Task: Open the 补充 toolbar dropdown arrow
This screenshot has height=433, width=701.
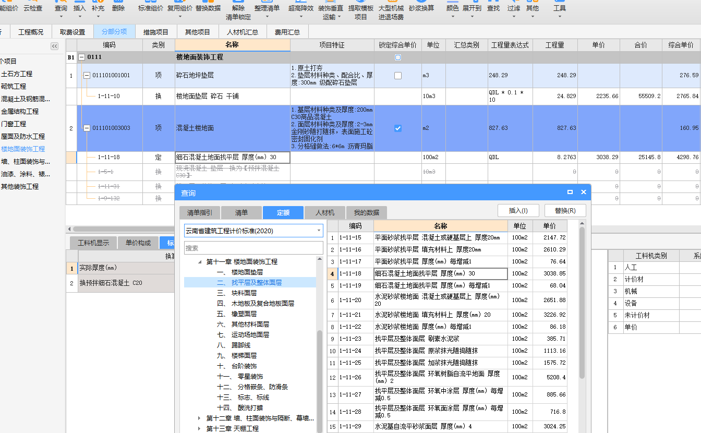Action: [x=98, y=17]
